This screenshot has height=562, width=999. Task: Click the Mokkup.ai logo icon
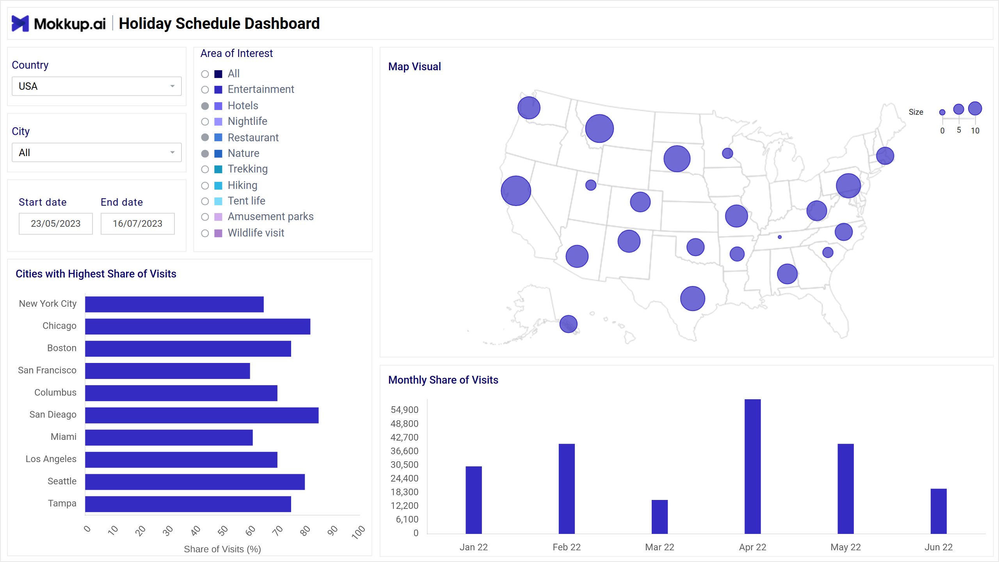tap(20, 24)
